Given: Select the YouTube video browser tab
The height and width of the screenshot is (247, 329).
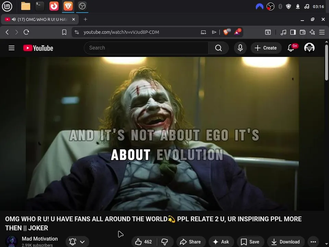Looking at the screenshot, I should tap(40, 19).
